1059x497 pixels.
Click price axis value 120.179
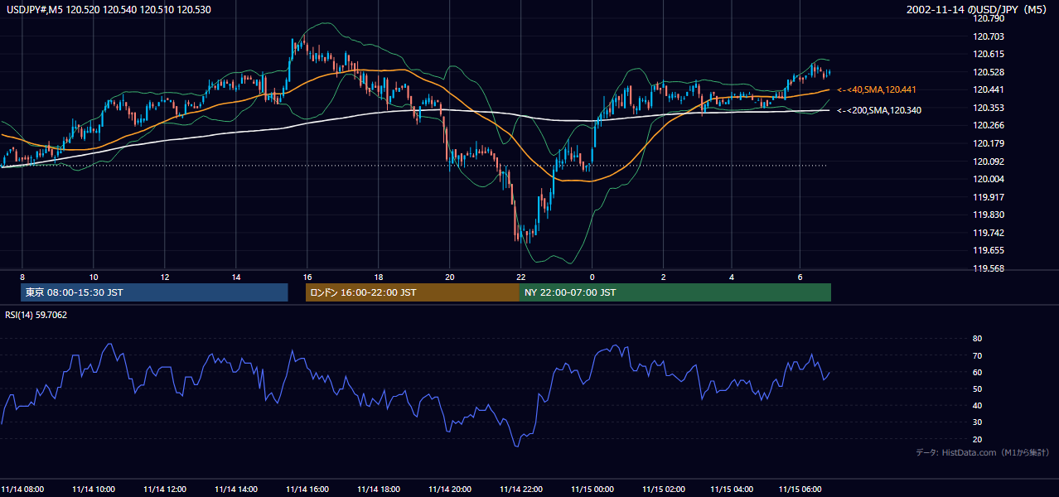[989, 143]
